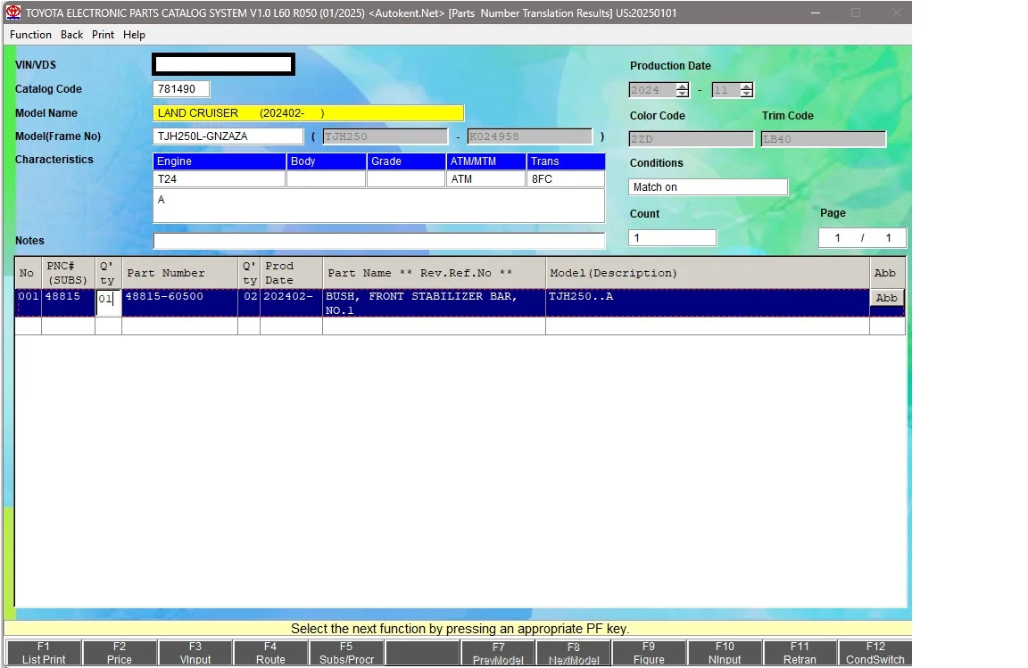This screenshot has width=1028, height=668.
Task: Click the T24 engine value cell
Action: pos(219,179)
